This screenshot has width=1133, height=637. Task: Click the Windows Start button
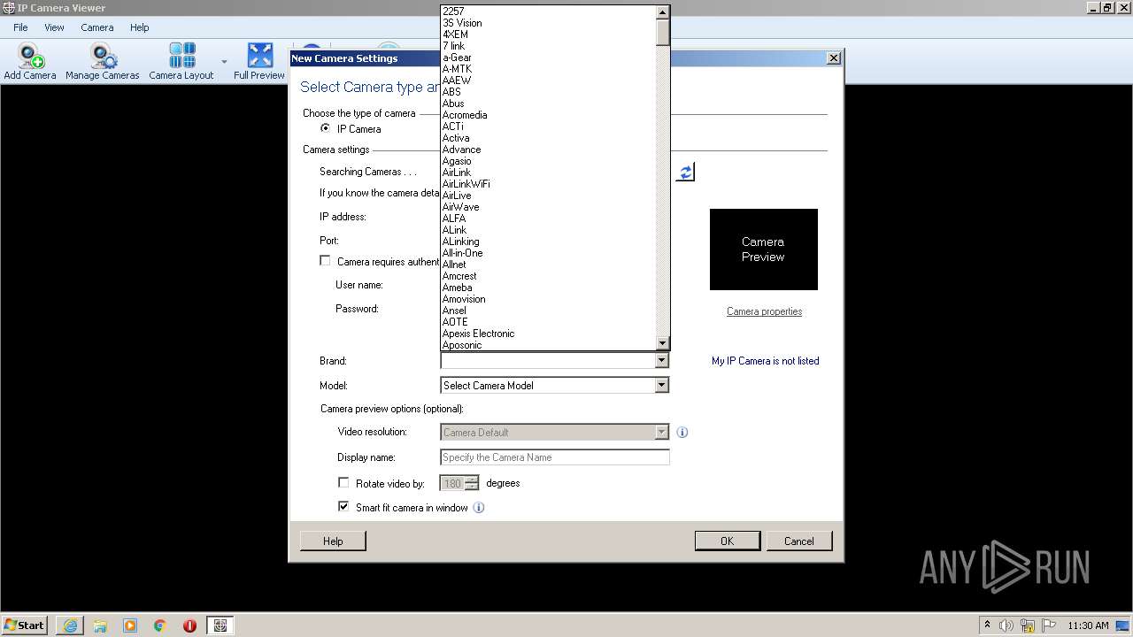click(25, 625)
